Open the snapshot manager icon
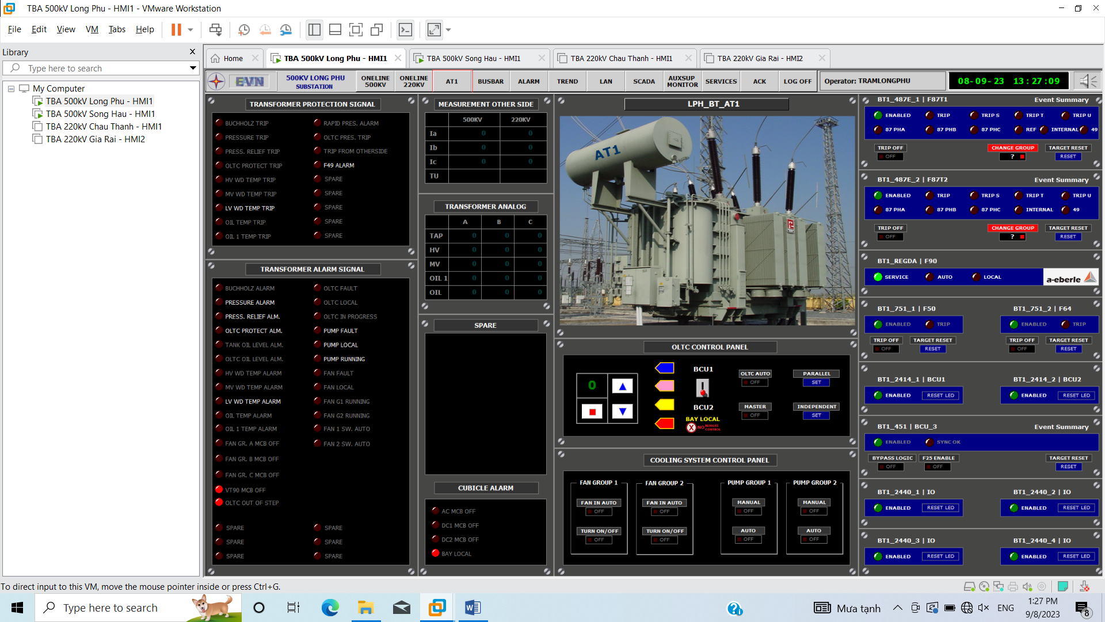The image size is (1105, 622). click(x=285, y=30)
